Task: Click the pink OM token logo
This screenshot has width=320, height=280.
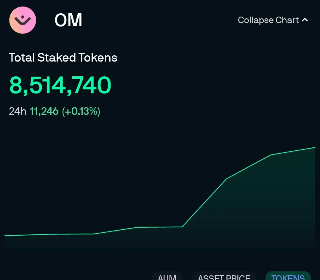Action: [x=23, y=20]
